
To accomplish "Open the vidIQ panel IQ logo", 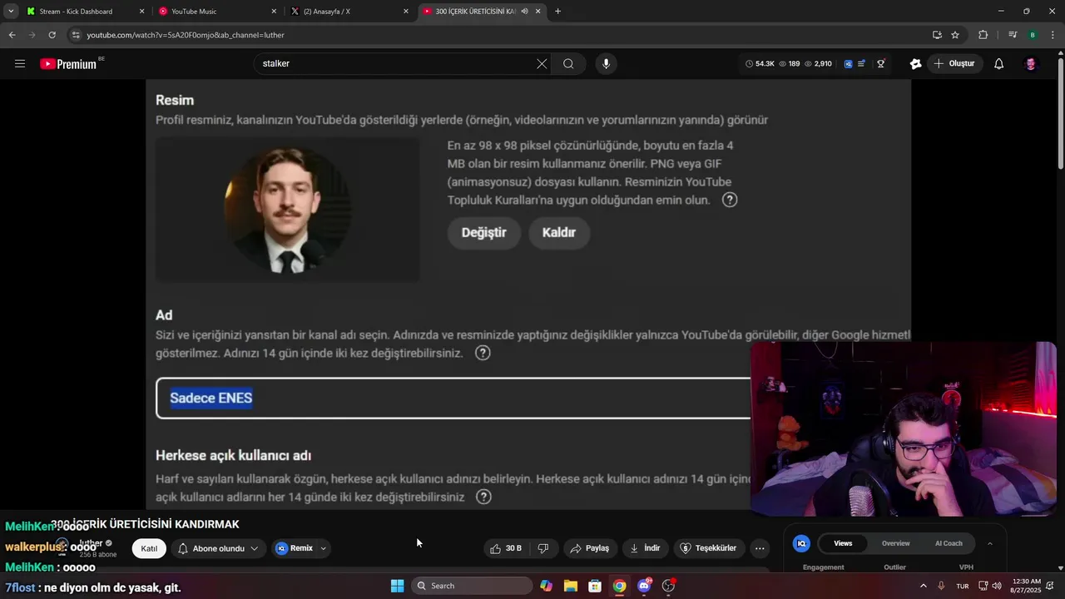I will (801, 543).
